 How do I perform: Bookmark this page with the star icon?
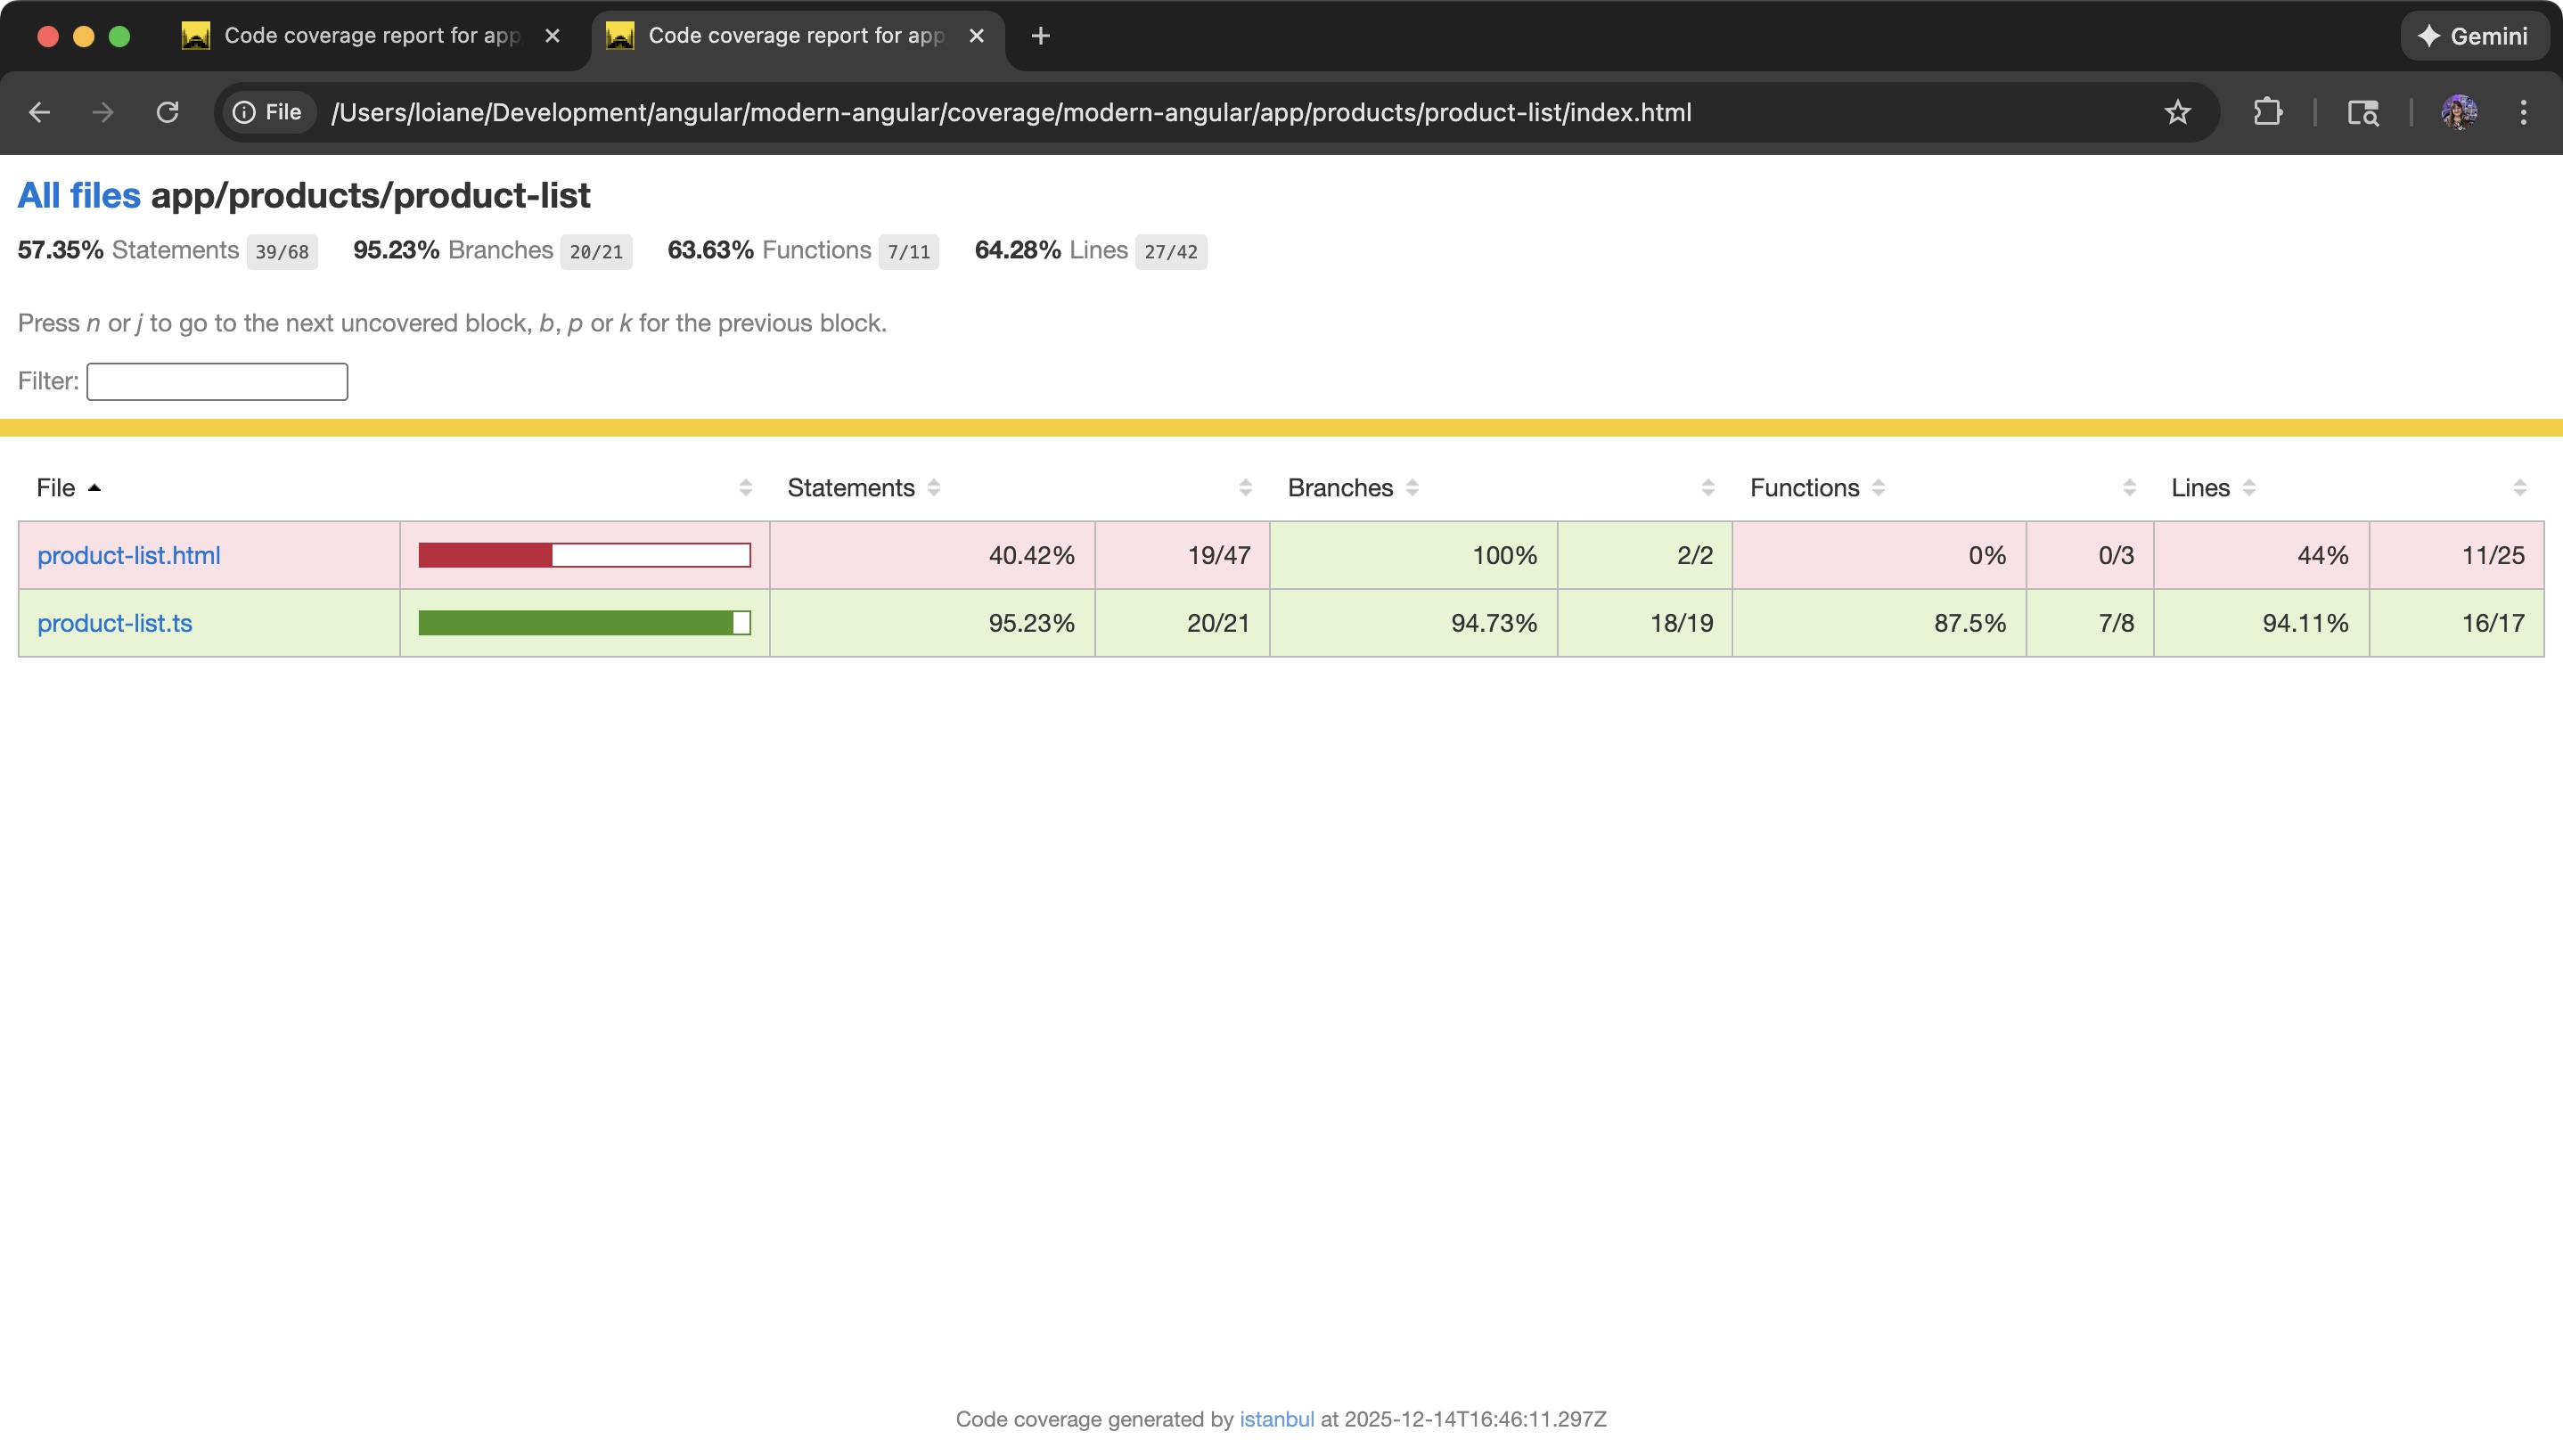pyautogui.click(x=2177, y=112)
